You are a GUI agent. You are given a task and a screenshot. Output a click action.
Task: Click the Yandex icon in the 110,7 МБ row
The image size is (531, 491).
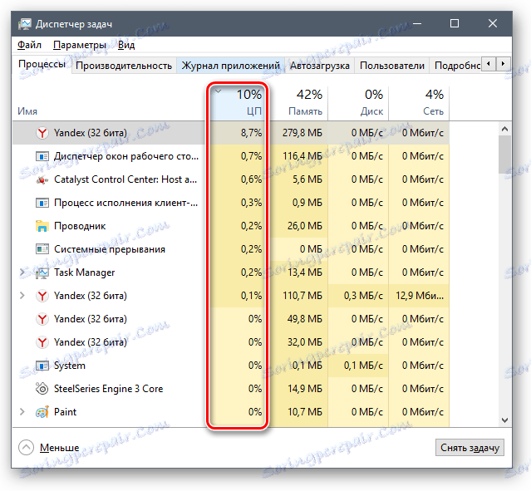(x=42, y=296)
